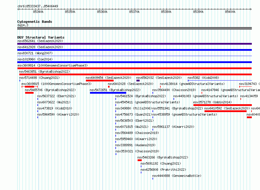Click the nsv5959460 (Almarri2020) label
260x190 pixels.
[136, 139]
